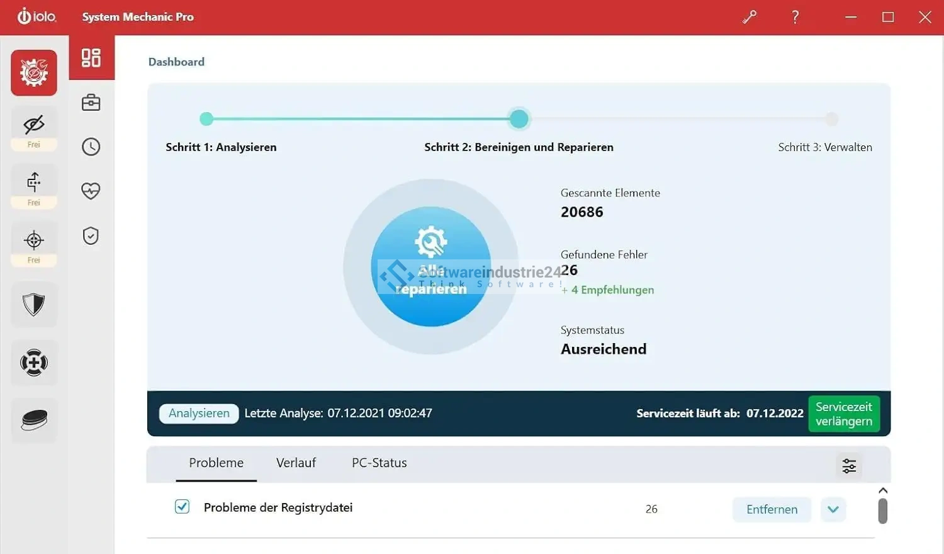Open the Privacy Guardian crossed-eye icon
The width and height of the screenshot is (944, 554).
pyautogui.click(x=34, y=125)
